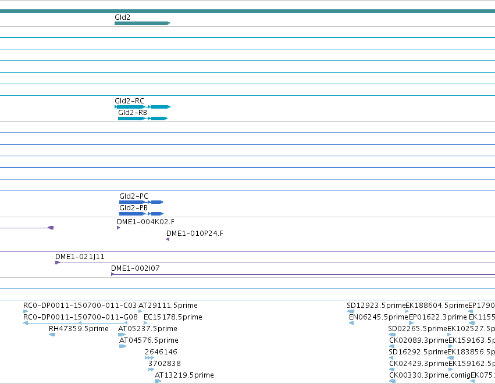The image size is (495, 384).
Task: Open the AT29111.5prime EST label
Action: (x=168, y=306)
